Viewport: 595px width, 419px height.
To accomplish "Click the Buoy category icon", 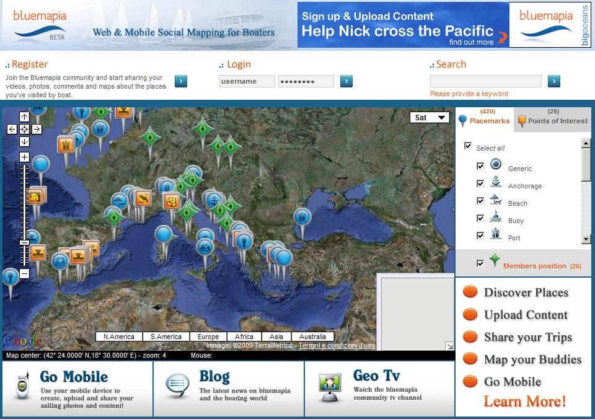I will (x=496, y=216).
